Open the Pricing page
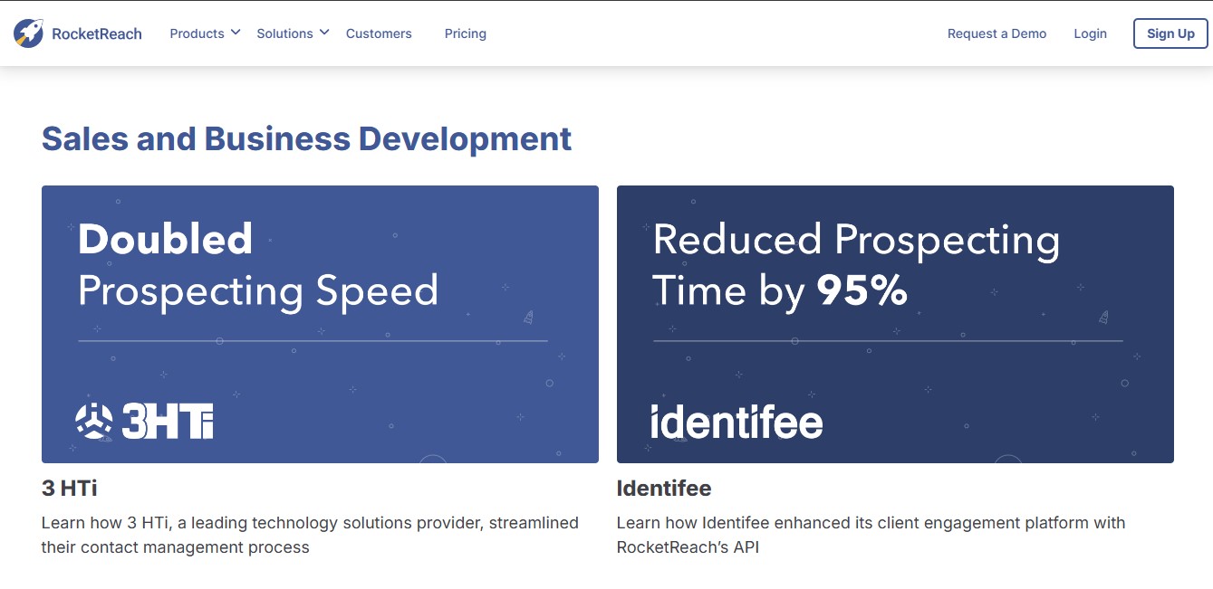The image size is (1213, 589). coord(466,33)
